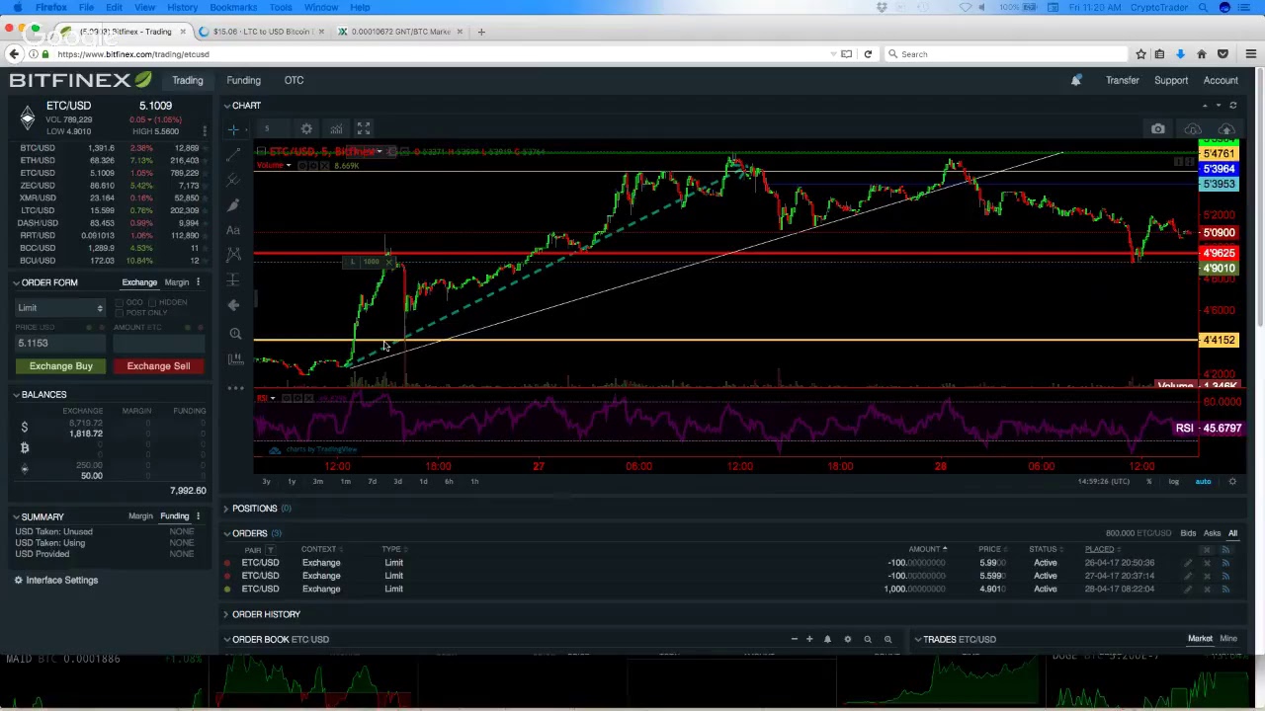Viewport: 1265px width, 711px height.
Task: Open chart properties gear near time axis
Action: click(1232, 482)
